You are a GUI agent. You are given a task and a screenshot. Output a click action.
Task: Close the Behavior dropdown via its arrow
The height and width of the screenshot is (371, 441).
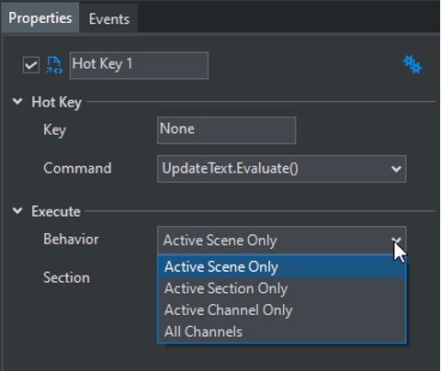[x=396, y=241]
